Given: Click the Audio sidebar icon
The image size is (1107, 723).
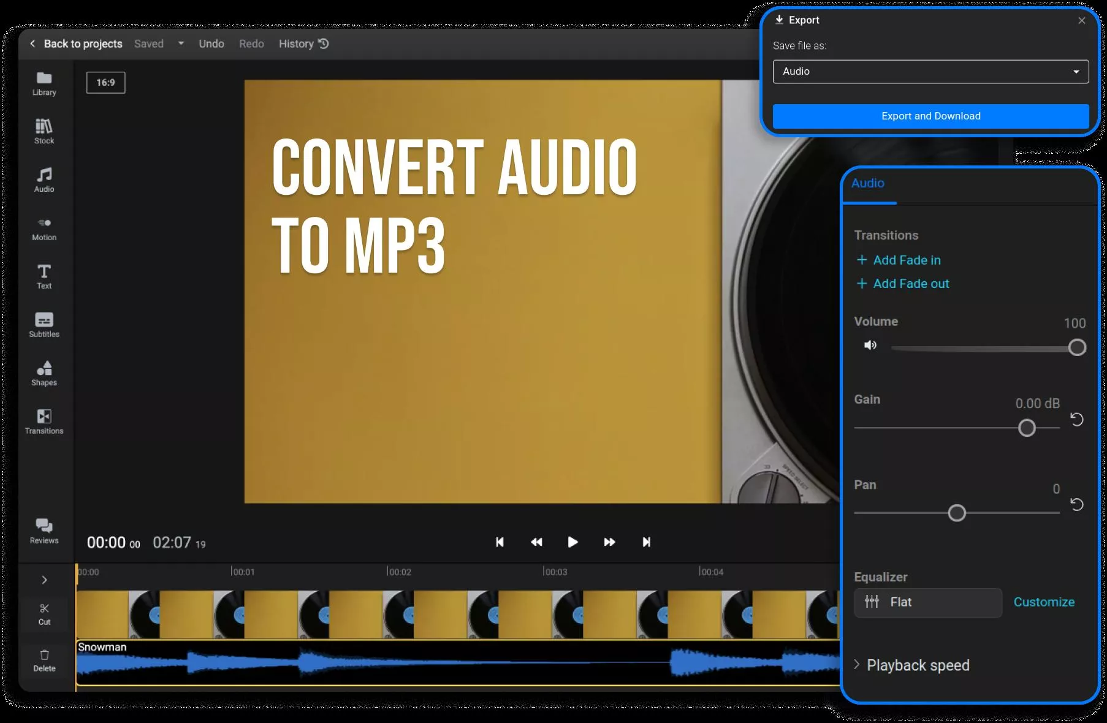Looking at the screenshot, I should (44, 179).
